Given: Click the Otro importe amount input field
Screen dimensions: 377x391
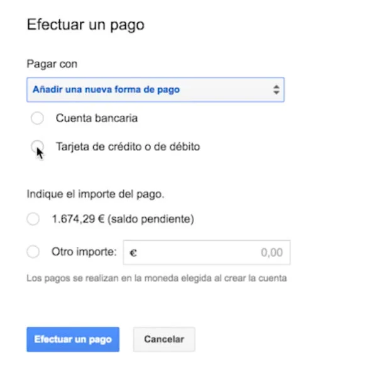Looking at the screenshot, I should point(207,253).
